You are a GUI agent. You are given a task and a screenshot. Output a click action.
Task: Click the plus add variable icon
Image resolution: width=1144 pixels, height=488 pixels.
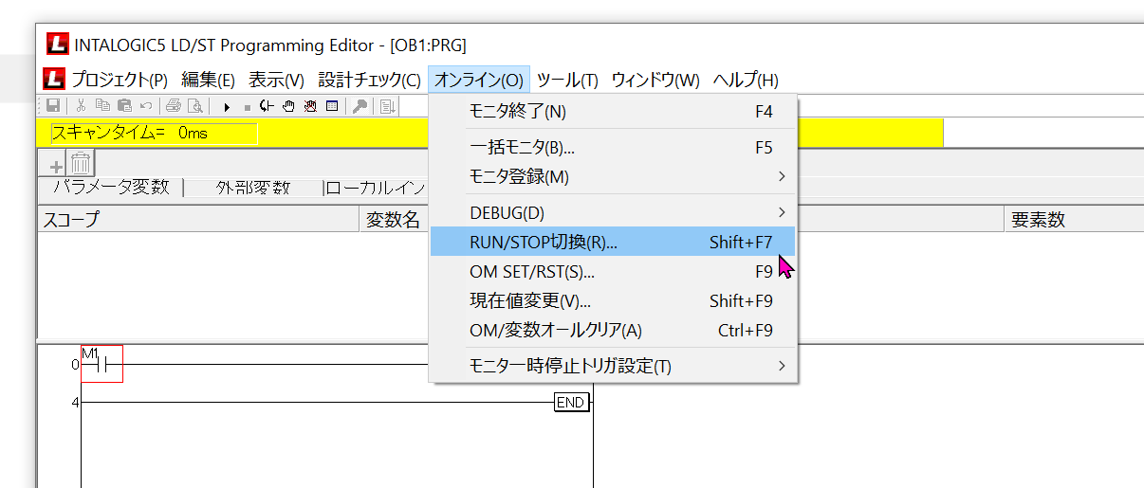pyautogui.click(x=56, y=165)
